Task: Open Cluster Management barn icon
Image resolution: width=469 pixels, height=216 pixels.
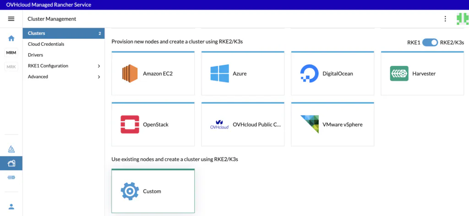Action: point(11,163)
